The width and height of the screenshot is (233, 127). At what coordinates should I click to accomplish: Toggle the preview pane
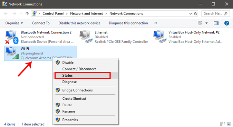click(216, 23)
